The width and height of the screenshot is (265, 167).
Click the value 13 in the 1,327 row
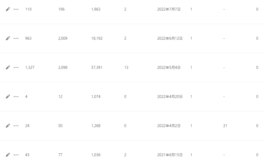(x=126, y=68)
